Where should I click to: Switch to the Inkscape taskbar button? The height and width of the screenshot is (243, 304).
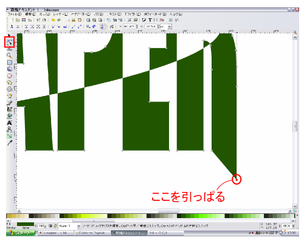pos(129,233)
